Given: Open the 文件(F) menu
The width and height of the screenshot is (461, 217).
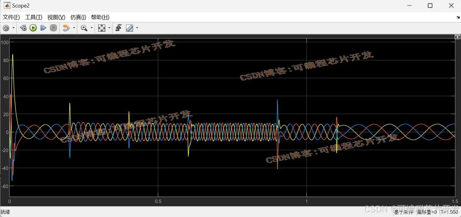Looking at the screenshot, I should [11, 17].
